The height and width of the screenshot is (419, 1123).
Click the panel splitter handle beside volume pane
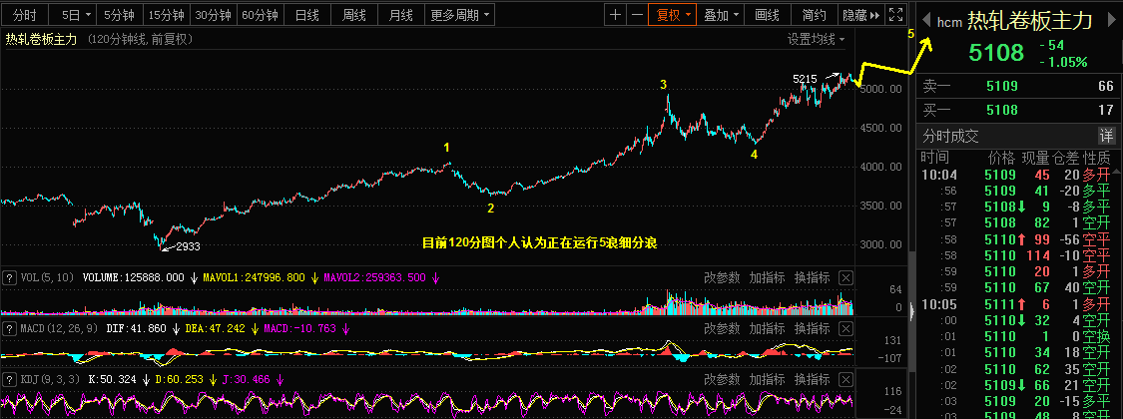point(911,311)
